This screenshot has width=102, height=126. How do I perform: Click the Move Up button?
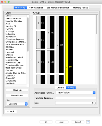coord(17,90)
